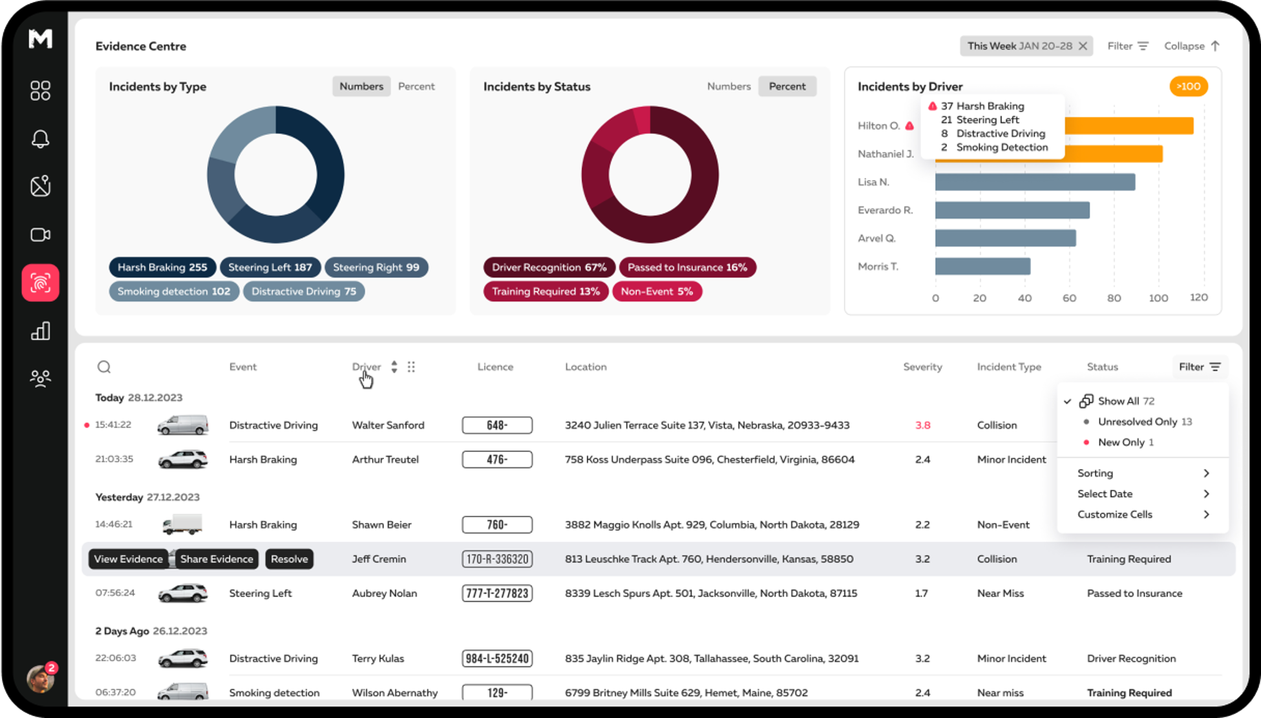Click the View Evidence button
Image resolution: width=1261 pixels, height=718 pixels.
point(128,559)
